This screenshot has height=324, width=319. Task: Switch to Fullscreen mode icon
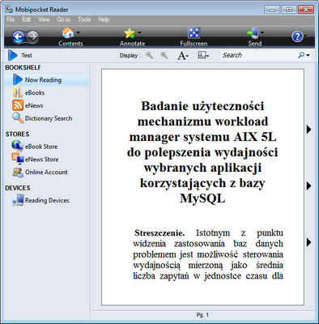(x=194, y=33)
